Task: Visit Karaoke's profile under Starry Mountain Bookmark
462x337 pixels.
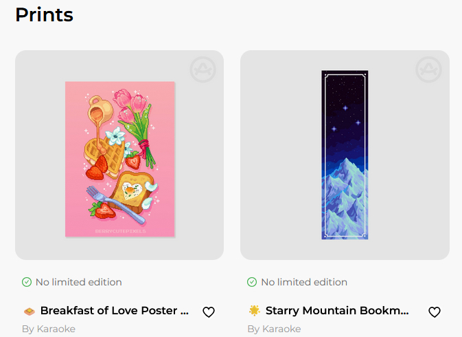Action: 281,329
